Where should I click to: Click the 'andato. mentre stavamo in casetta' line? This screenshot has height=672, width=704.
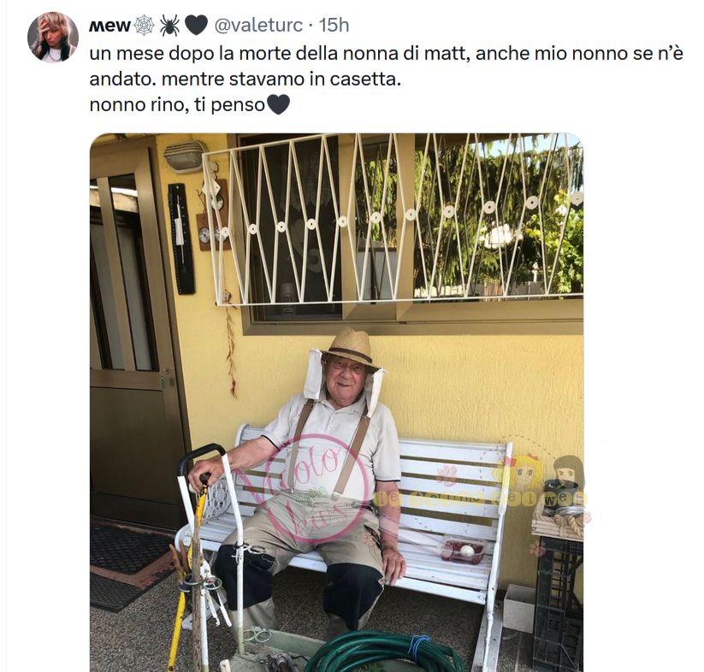[x=246, y=79]
